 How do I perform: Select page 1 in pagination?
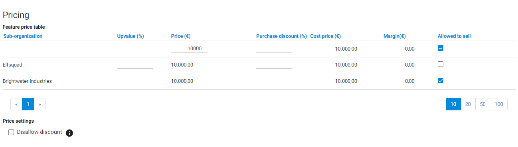[x=28, y=104]
